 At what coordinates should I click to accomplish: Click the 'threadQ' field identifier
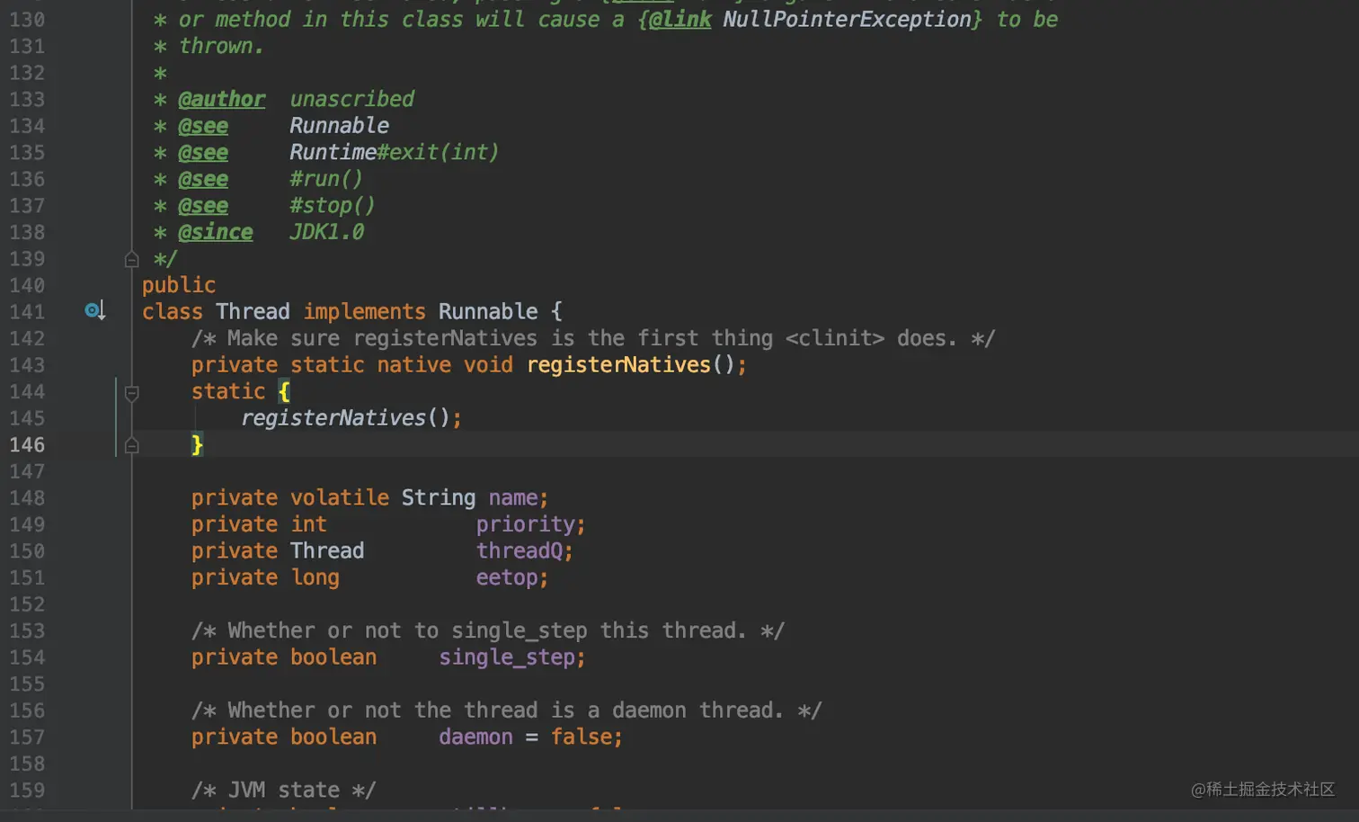coord(520,550)
